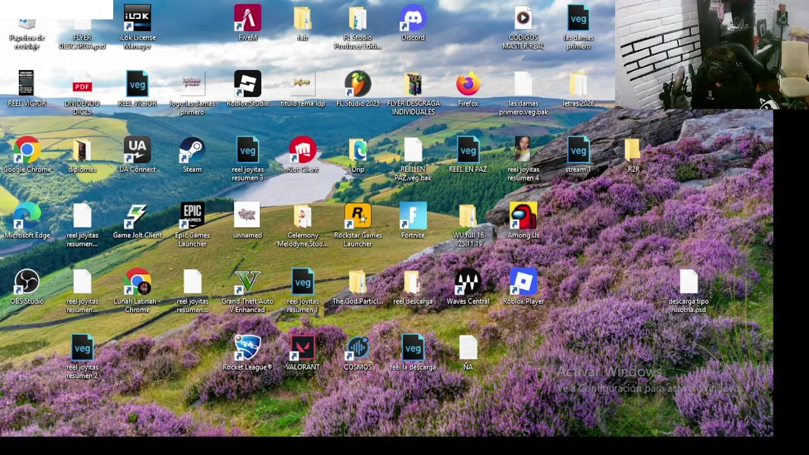Open the Epic Games Launcher icon
809x455 pixels.
pyautogui.click(x=192, y=216)
